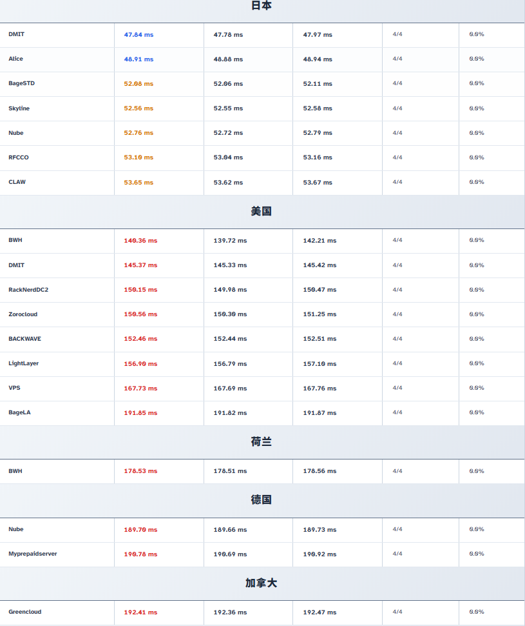Screen dimensions: 525x626
Task: Select the RackNerdDC2 server name
Action: tap(28, 290)
